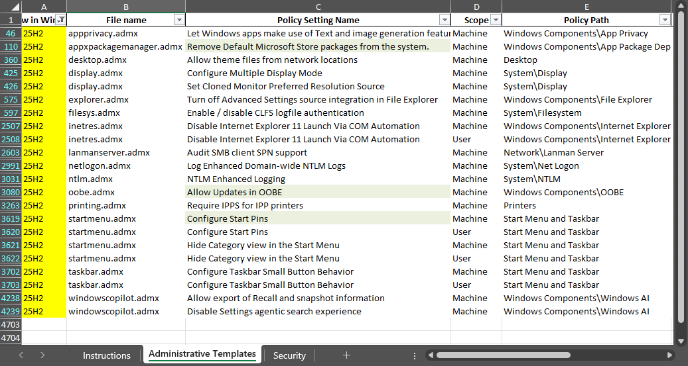Click the 'Printers' policy path cell
The width and height of the screenshot is (688, 366).
(586, 205)
